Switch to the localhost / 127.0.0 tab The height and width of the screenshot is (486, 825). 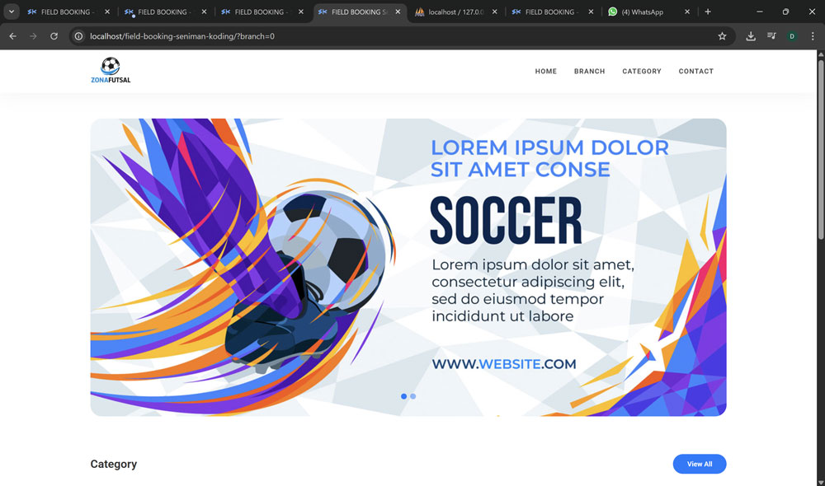[x=455, y=12]
